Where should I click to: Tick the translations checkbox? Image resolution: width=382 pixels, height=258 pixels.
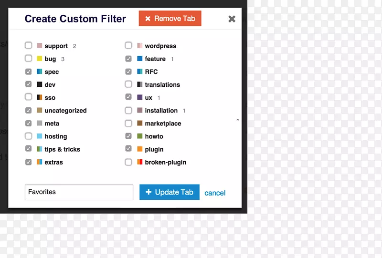click(128, 84)
